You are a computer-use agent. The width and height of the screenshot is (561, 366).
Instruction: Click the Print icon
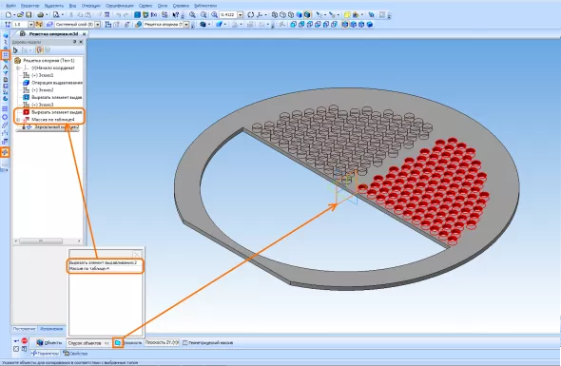coord(41,14)
